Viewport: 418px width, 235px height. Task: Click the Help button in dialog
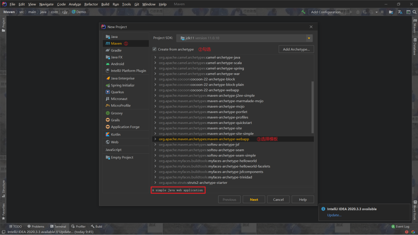pos(303,199)
